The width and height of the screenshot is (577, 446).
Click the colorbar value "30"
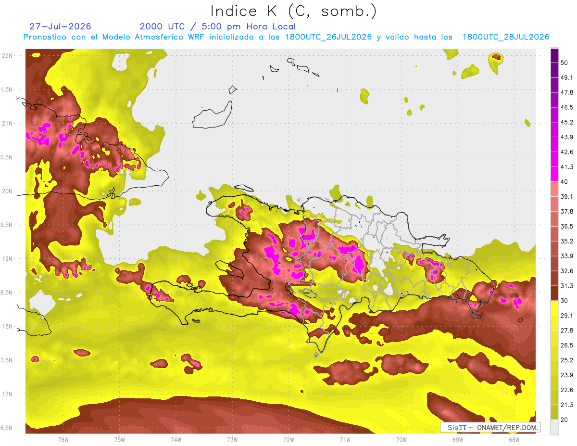click(x=565, y=301)
